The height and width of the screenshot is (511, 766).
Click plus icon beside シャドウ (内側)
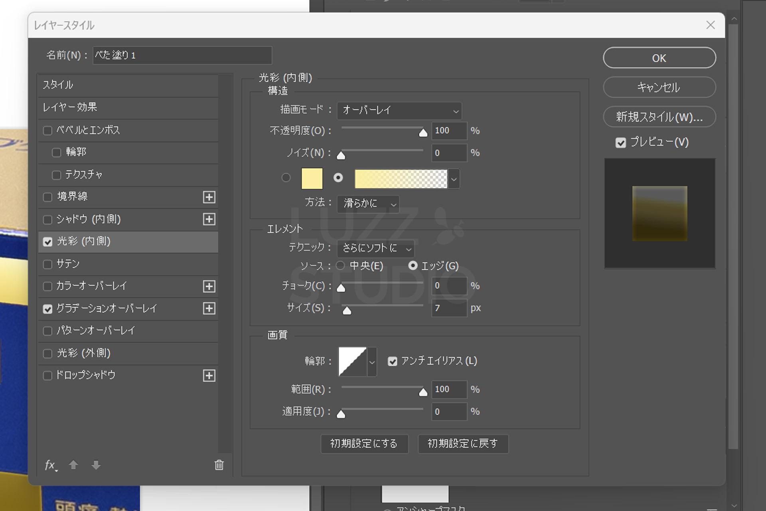tap(209, 219)
